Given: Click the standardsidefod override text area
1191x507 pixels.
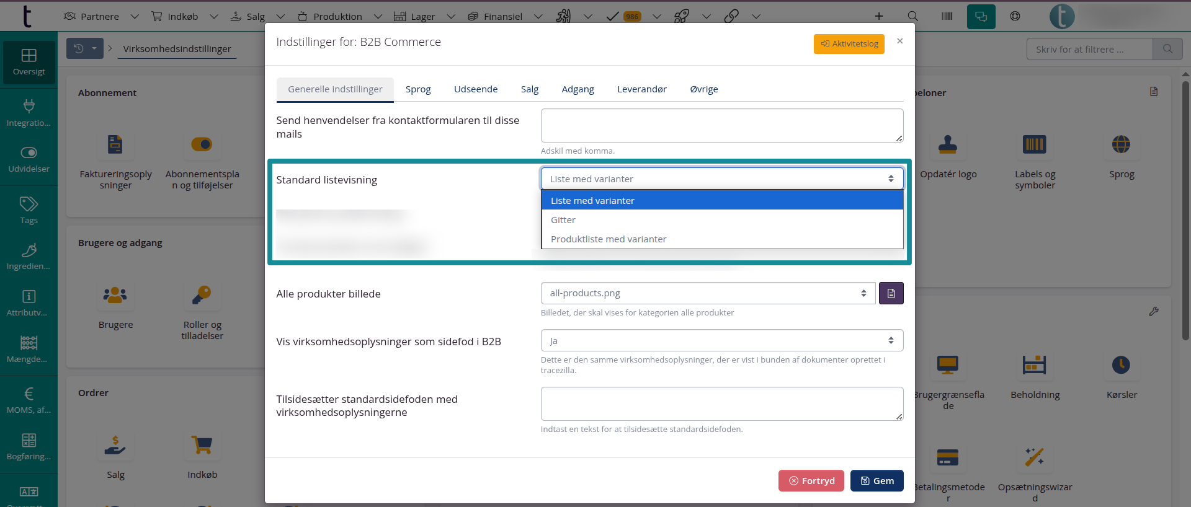Looking at the screenshot, I should click(722, 403).
